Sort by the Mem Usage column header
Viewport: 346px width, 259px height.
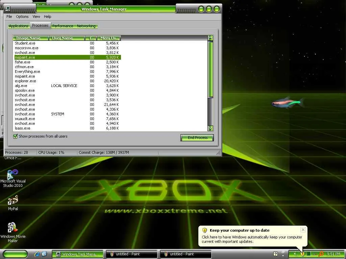click(109, 38)
